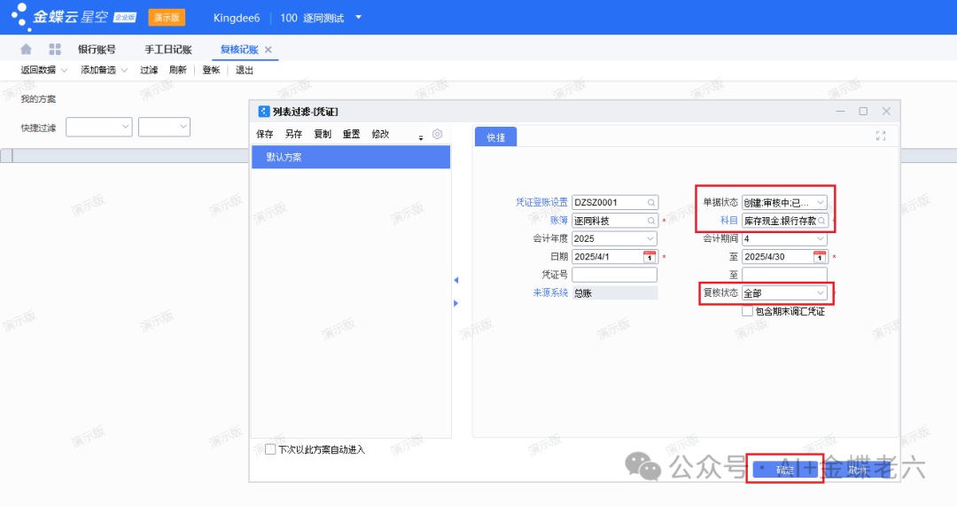Viewport: 957px width, 506px height.
Task: Click the 确定 confirm button
Action: tap(785, 470)
